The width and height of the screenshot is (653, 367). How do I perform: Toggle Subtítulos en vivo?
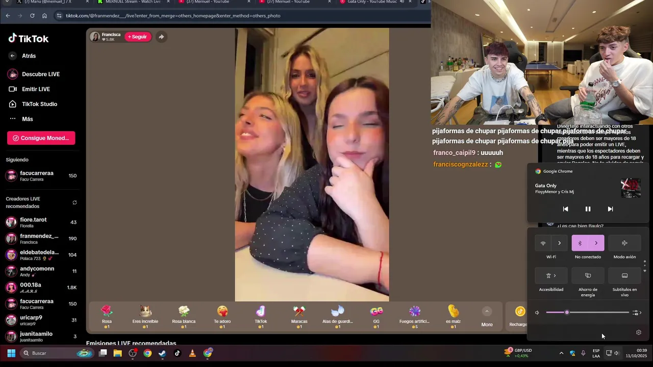coord(624,276)
